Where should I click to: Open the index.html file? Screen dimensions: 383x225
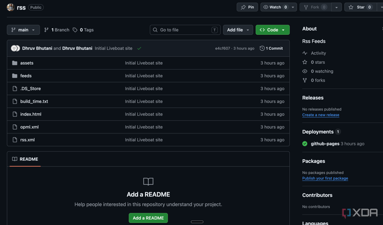pyautogui.click(x=31, y=114)
